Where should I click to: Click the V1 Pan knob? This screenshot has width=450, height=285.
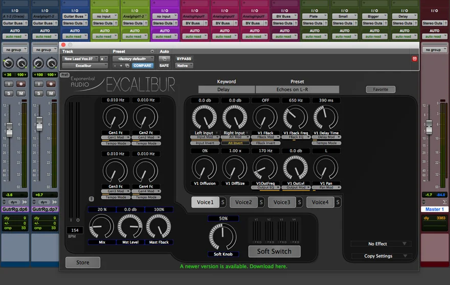pyautogui.click(x=326, y=168)
